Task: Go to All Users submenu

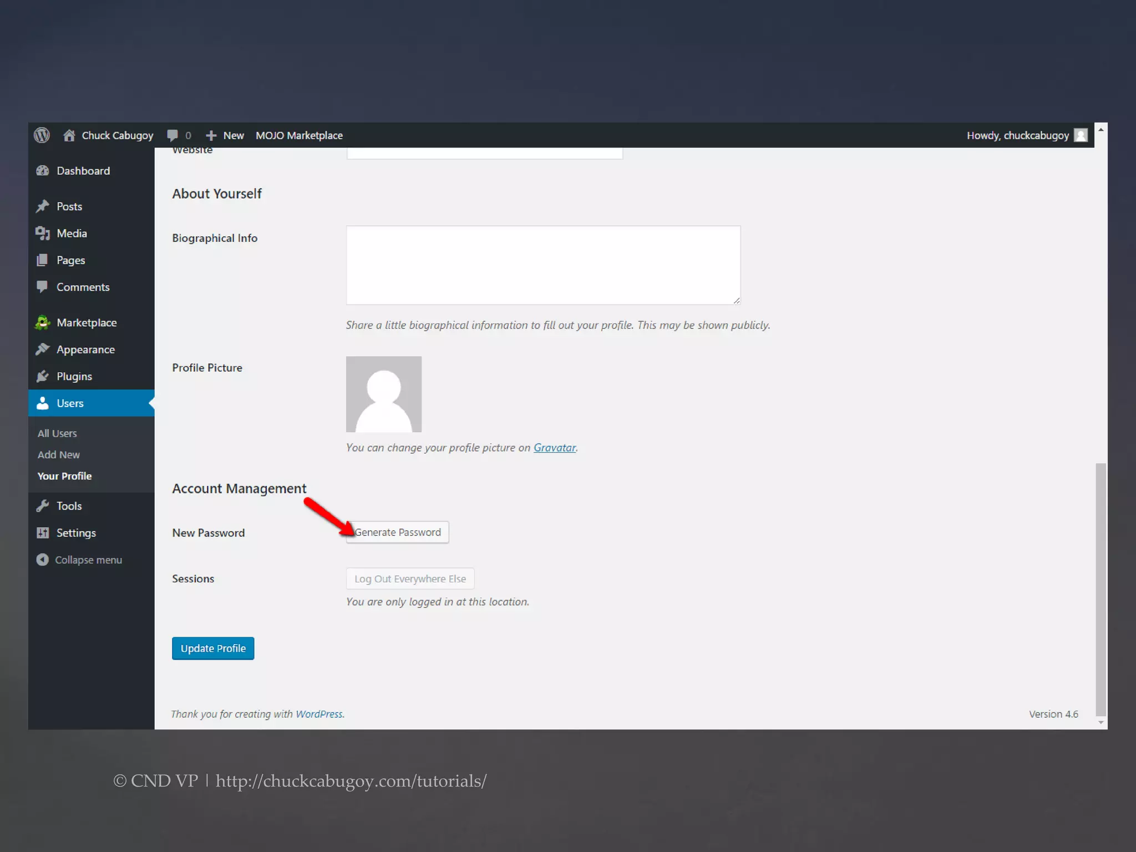Action: point(57,433)
